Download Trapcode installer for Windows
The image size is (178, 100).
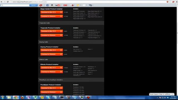(x=52, y=35)
